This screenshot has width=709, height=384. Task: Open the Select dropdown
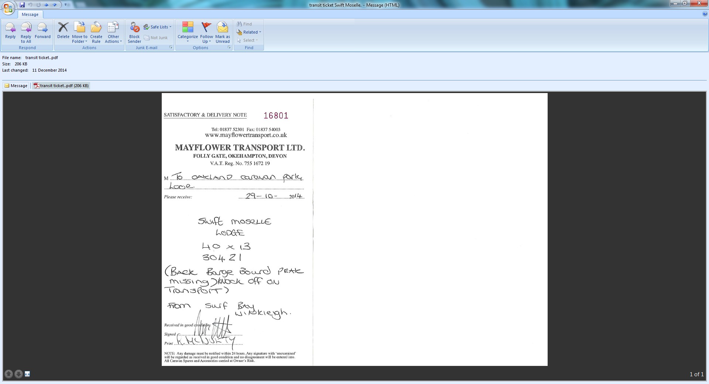click(x=247, y=40)
